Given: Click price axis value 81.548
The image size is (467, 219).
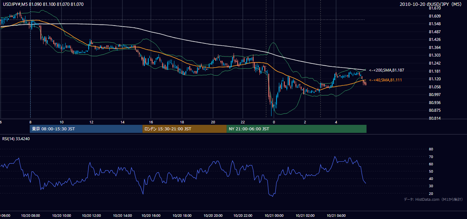Looking at the screenshot, I should coord(434,24).
